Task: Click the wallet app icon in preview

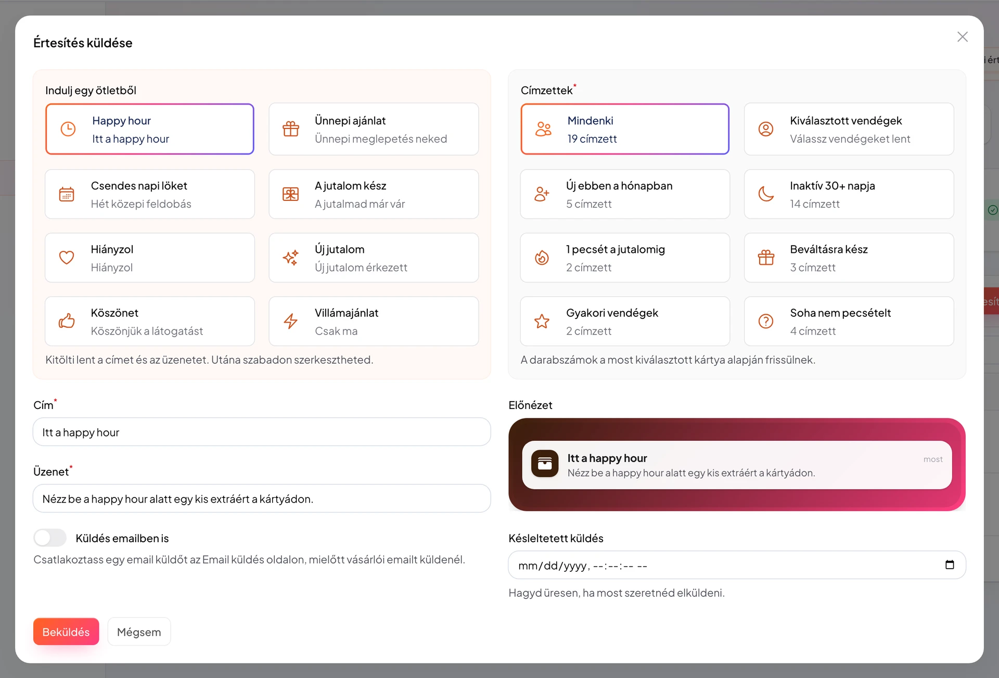Action: (545, 464)
